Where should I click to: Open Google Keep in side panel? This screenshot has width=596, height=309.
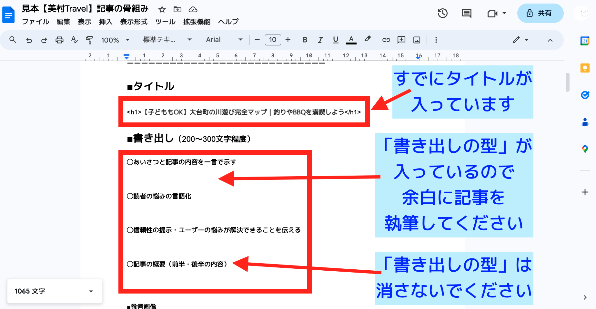tap(585, 68)
